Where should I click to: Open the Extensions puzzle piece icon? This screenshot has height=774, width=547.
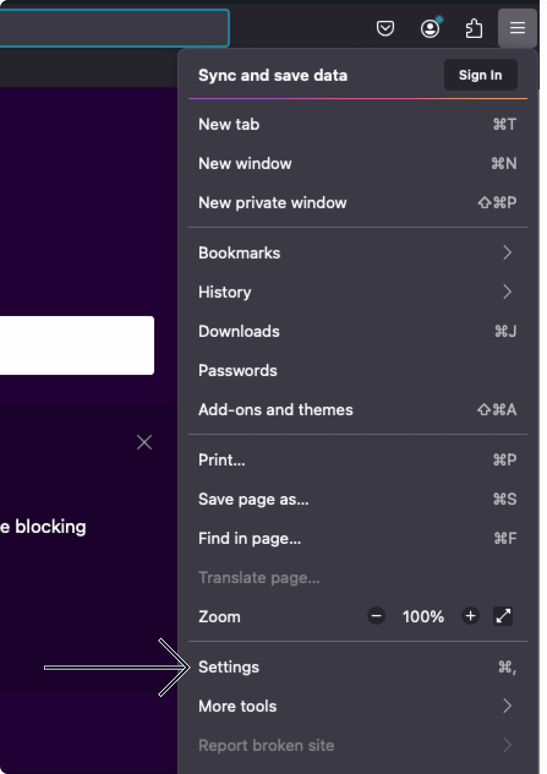[474, 28]
